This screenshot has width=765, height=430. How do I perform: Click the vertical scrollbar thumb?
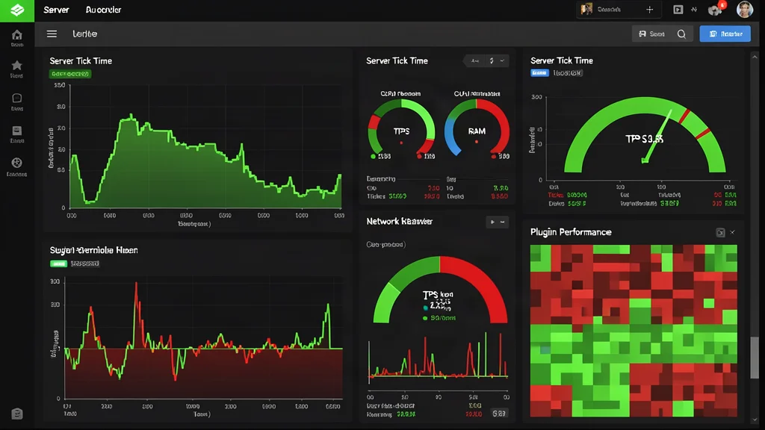point(755,357)
